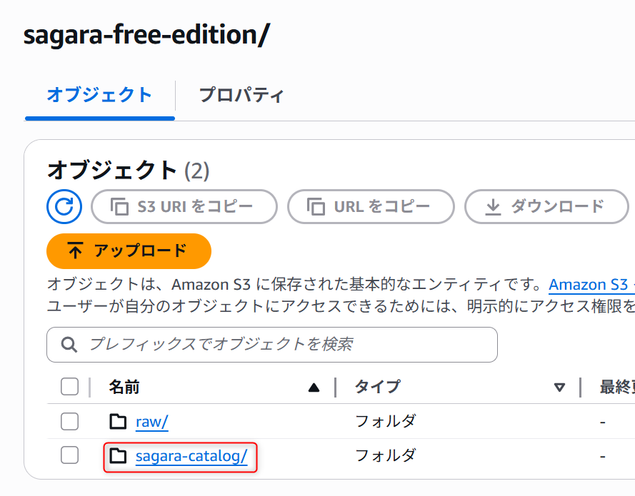Click the copy icon in URL をコピー
The image size is (635, 496).
click(316, 207)
